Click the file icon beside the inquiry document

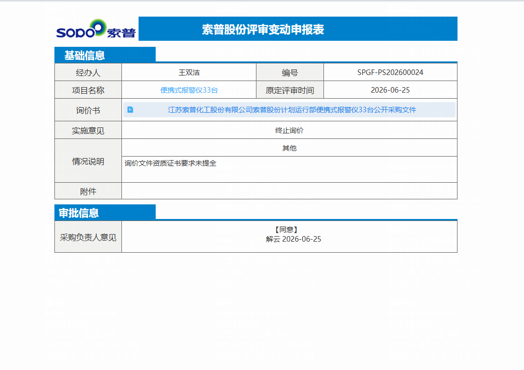pos(130,110)
